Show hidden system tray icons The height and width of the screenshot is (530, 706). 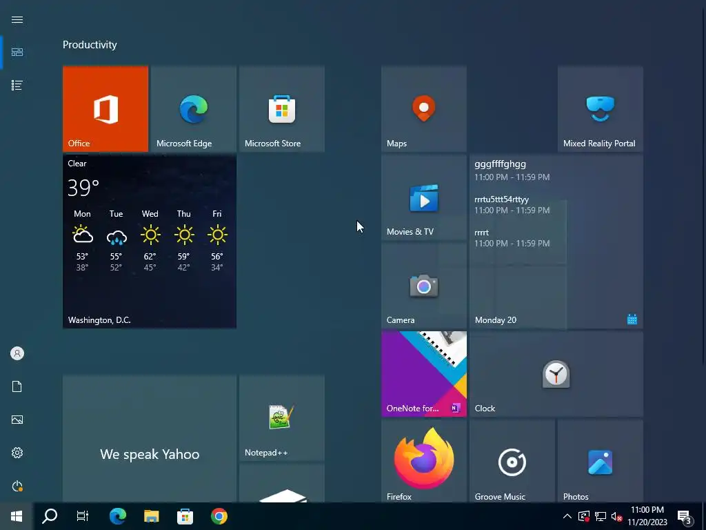point(567,516)
